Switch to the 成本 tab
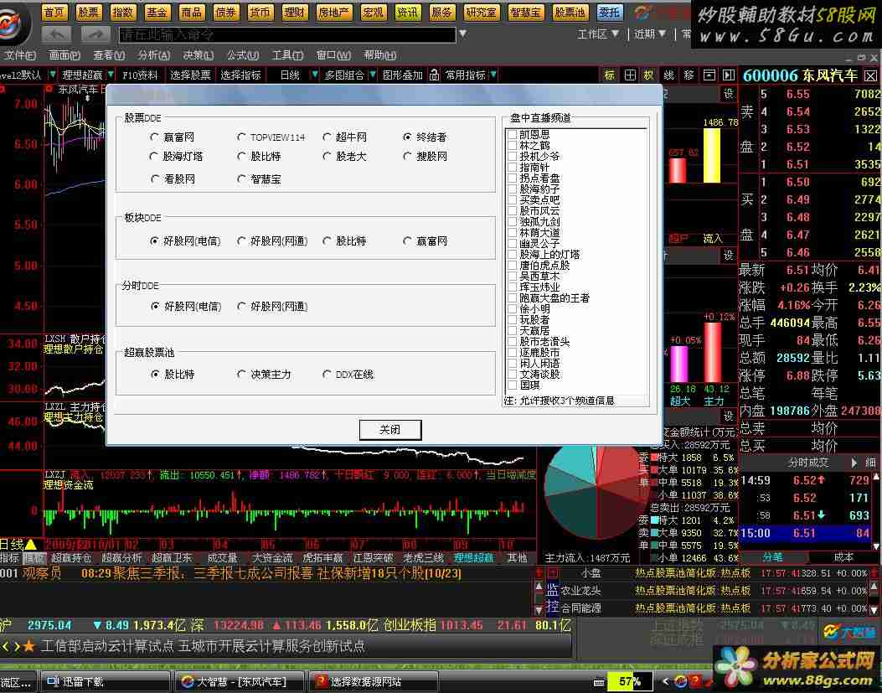Image resolution: width=882 pixels, height=693 pixels. (x=843, y=557)
